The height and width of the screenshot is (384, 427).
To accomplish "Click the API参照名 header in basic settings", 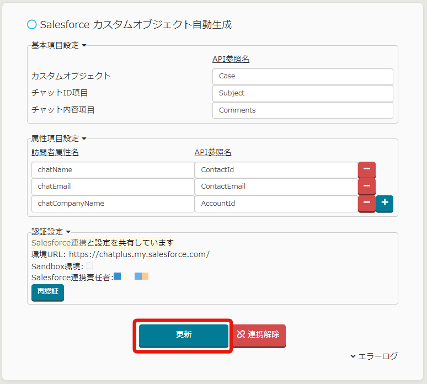I will (x=231, y=59).
